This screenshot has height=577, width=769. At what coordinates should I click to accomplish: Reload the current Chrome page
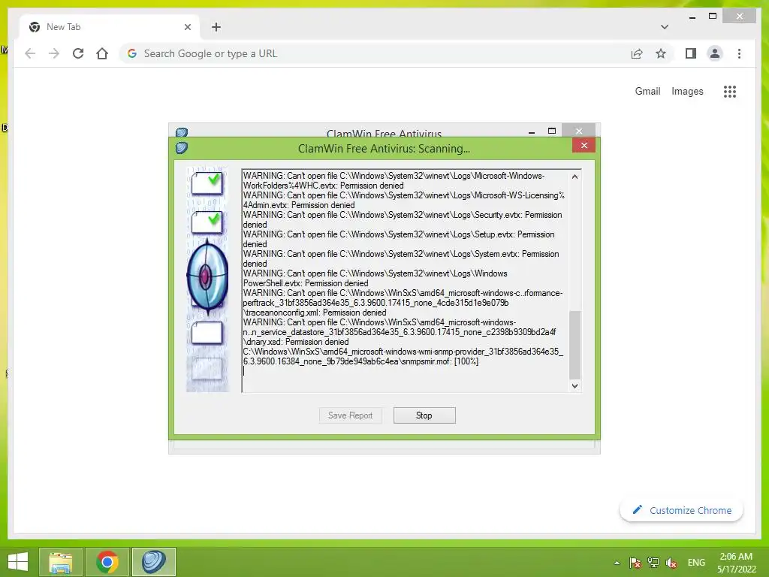pos(78,53)
